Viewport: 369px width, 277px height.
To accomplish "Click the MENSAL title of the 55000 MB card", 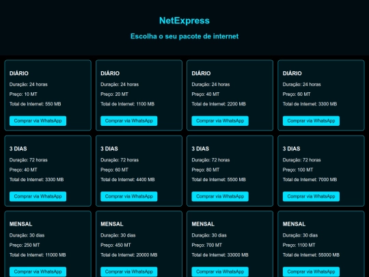I will (x=294, y=224).
